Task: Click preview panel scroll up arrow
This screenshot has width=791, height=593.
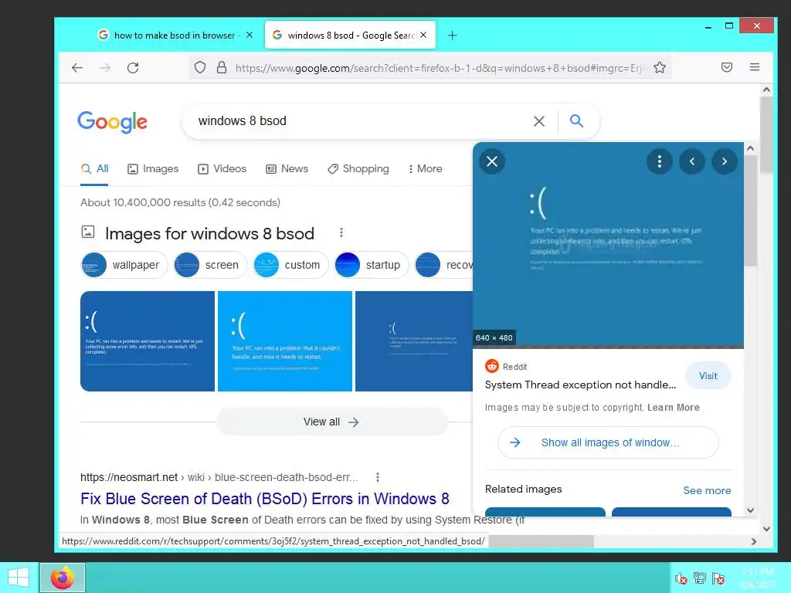Action: click(x=750, y=148)
